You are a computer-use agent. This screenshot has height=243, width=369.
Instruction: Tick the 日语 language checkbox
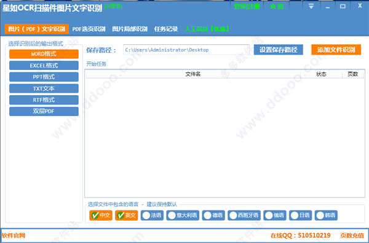[x=300, y=215]
